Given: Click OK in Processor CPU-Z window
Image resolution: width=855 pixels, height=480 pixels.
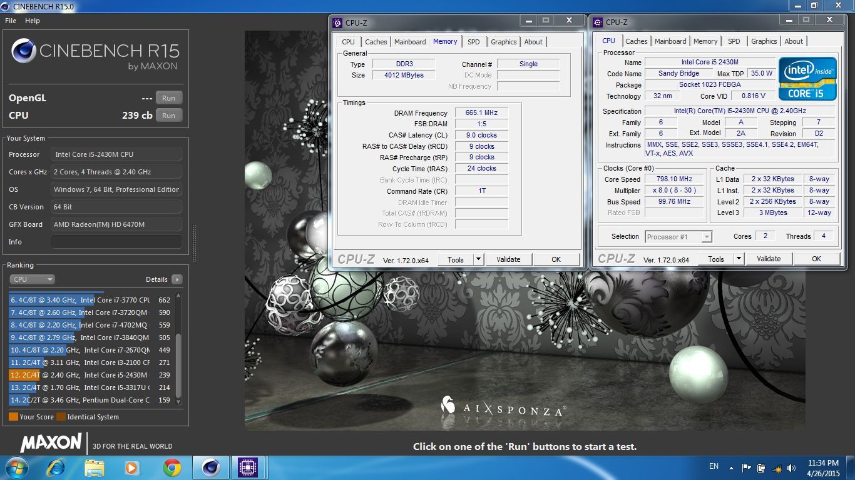Looking at the screenshot, I should click(816, 259).
